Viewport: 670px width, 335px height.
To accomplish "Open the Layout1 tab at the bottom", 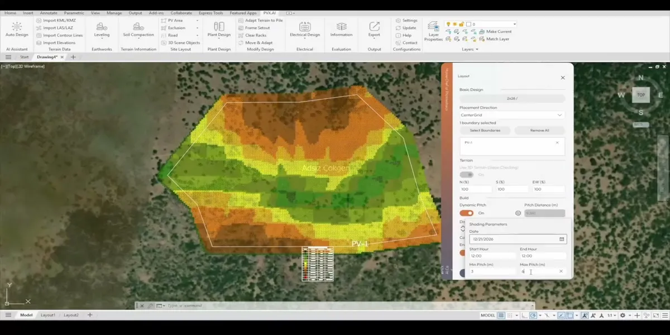I will pos(47,315).
